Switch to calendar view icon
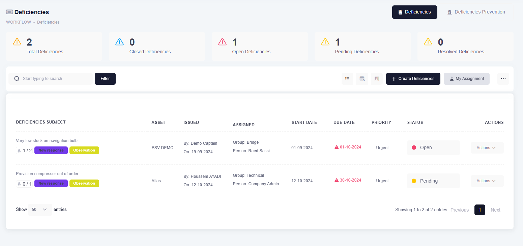Screen dimensions: 523x246 tap(362, 79)
